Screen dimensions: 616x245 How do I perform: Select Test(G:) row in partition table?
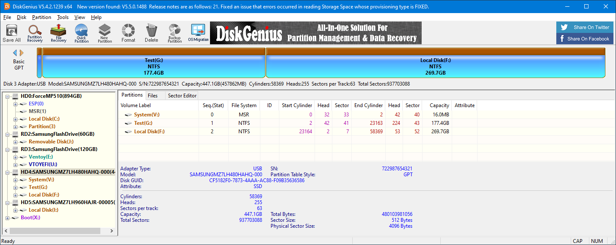[298, 123]
